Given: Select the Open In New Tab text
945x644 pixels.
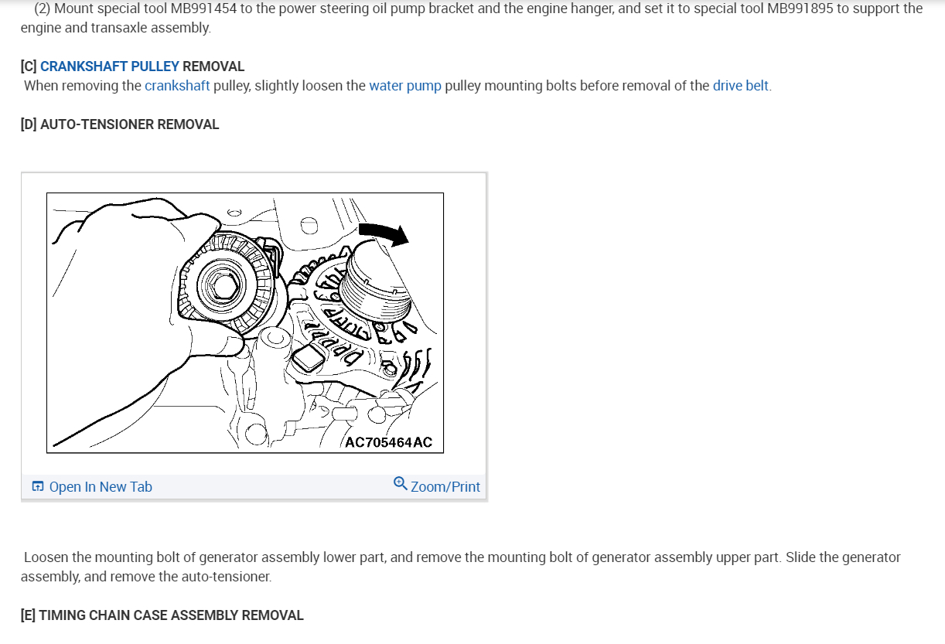Looking at the screenshot, I should [101, 487].
